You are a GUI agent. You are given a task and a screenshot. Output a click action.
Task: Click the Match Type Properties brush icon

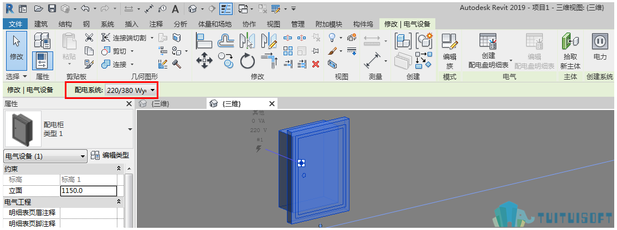pos(89,64)
